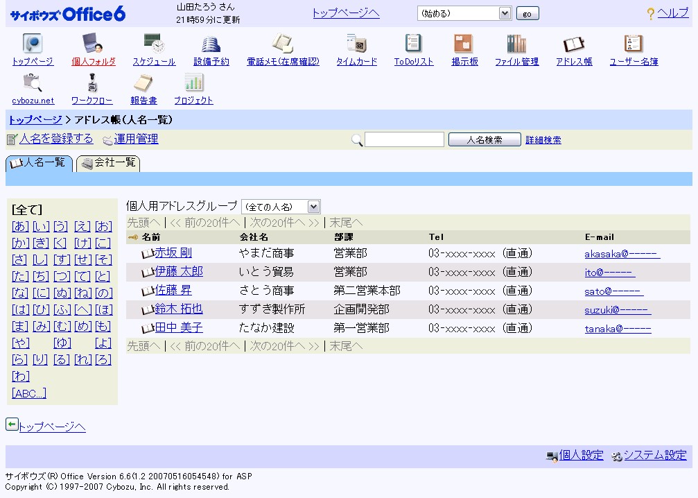Open 赤坂 剛 contact entry
The width and height of the screenshot is (698, 498).
(x=173, y=252)
